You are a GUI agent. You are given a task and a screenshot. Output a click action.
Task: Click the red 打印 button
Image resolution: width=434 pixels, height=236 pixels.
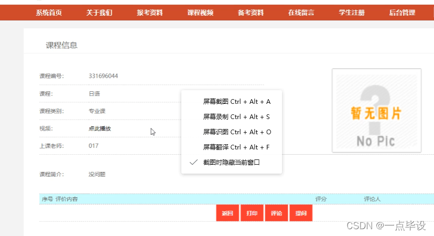[x=252, y=213]
